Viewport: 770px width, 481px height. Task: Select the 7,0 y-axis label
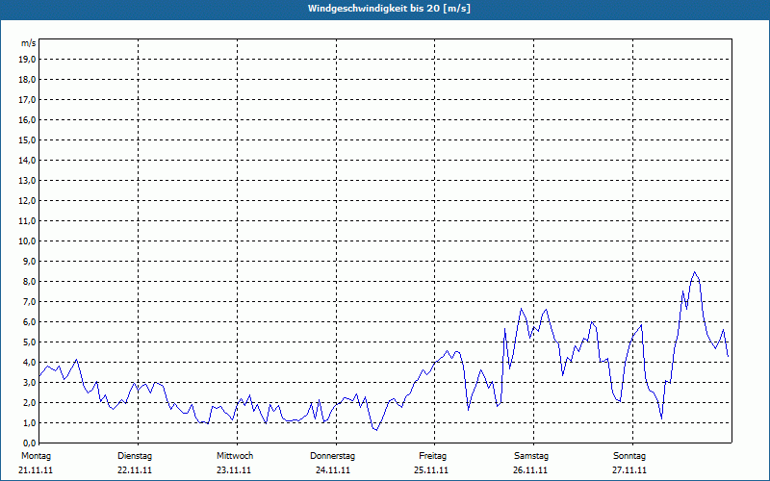click(x=29, y=301)
